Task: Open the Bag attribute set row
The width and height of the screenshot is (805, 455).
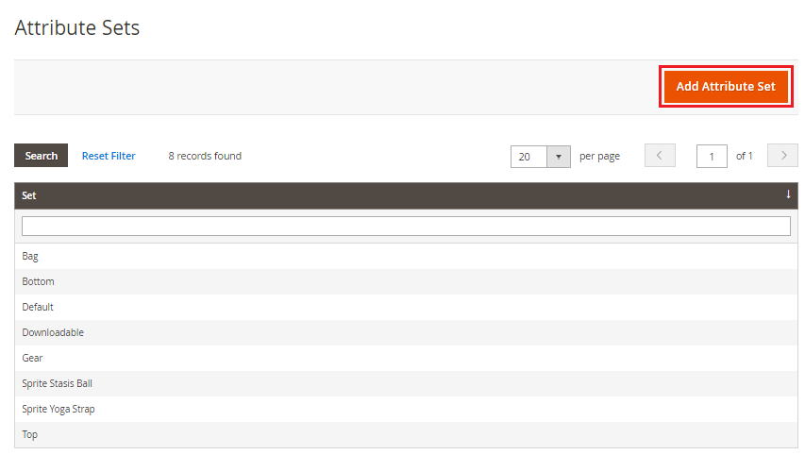Action: click(x=30, y=256)
